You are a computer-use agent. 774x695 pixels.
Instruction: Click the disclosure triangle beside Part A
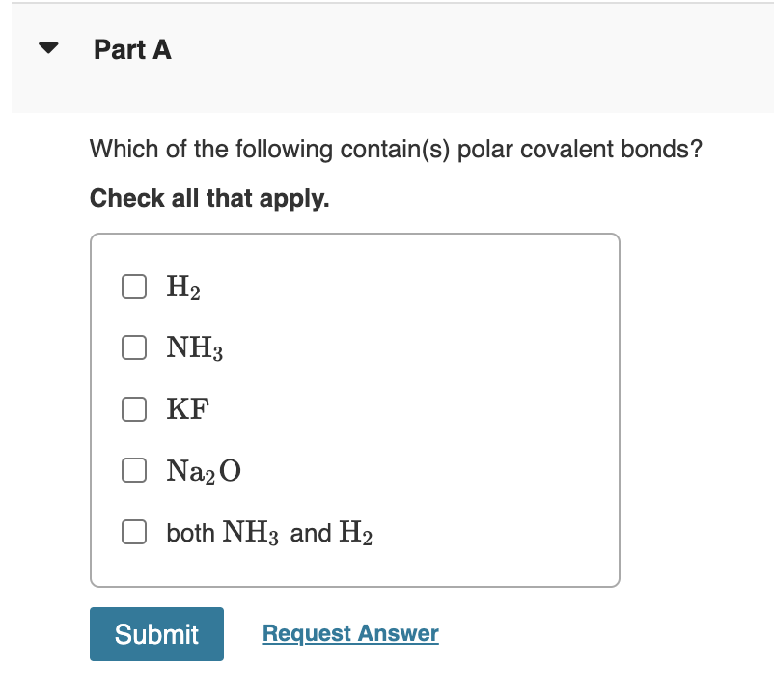48,48
